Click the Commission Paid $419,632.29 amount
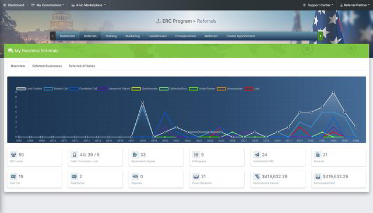Image resolution: width=373 pixels, height=213 pixels. pos(336,176)
